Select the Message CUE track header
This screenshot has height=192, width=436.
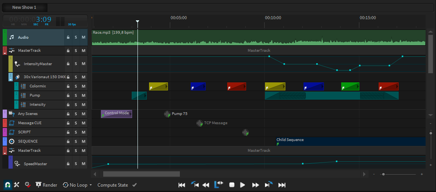tap(30, 123)
